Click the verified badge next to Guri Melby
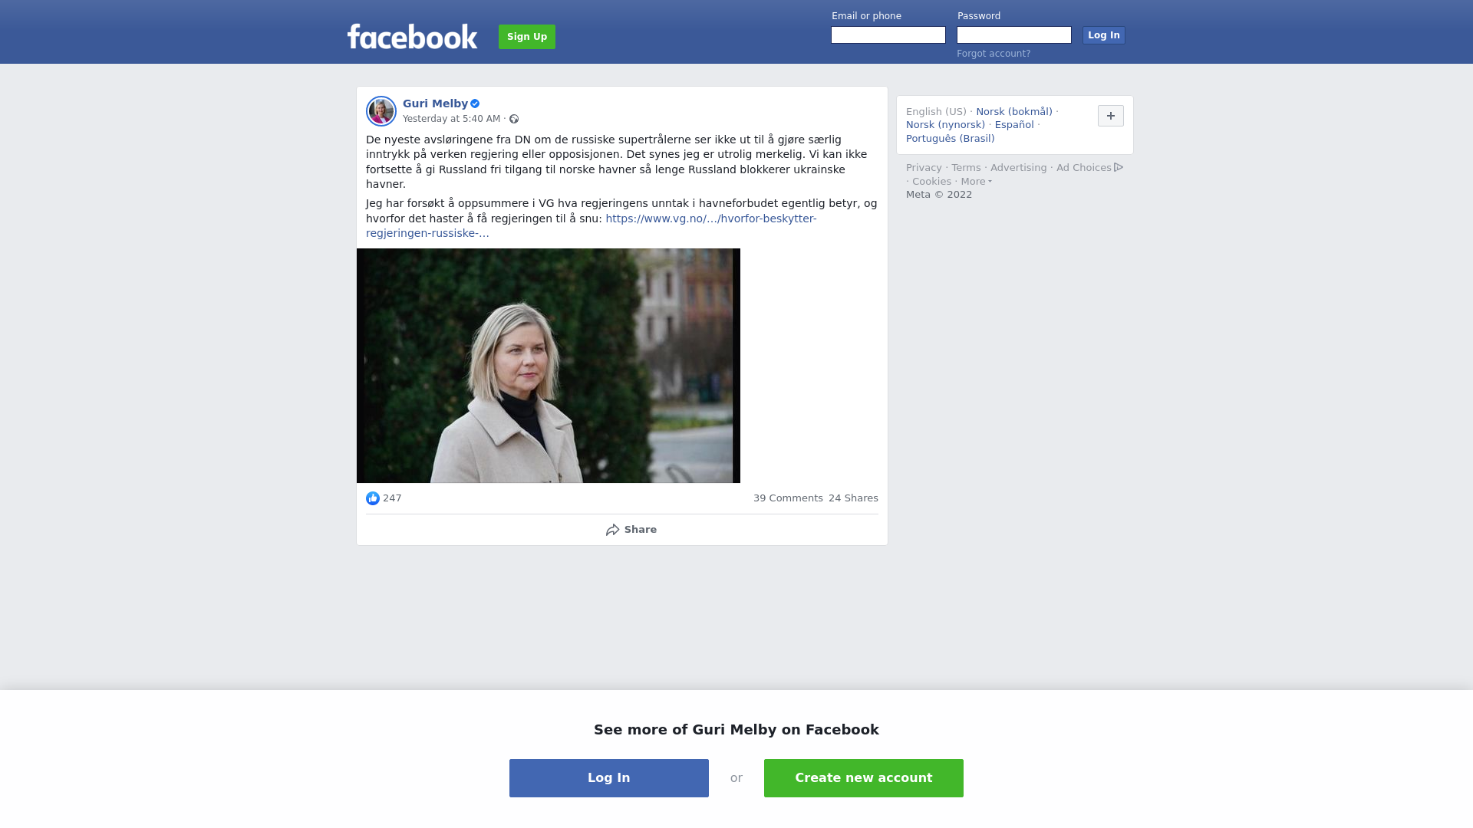The image size is (1473, 828). click(475, 103)
